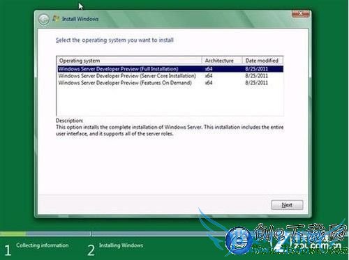Click x64 in the Server Core Installation row
349x260 pixels.
coord(209,76)
